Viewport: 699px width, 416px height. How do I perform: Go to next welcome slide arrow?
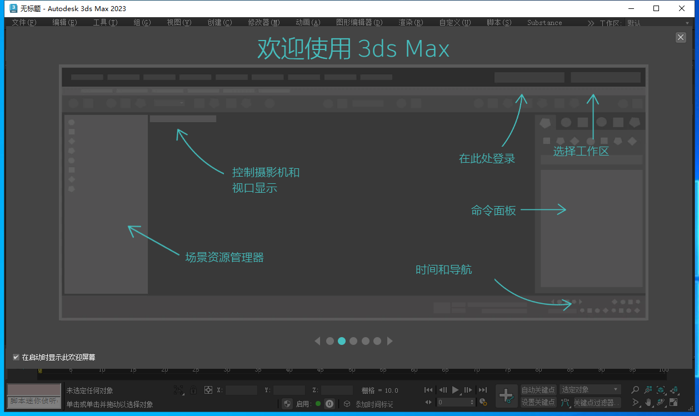[x=390, y=341]
